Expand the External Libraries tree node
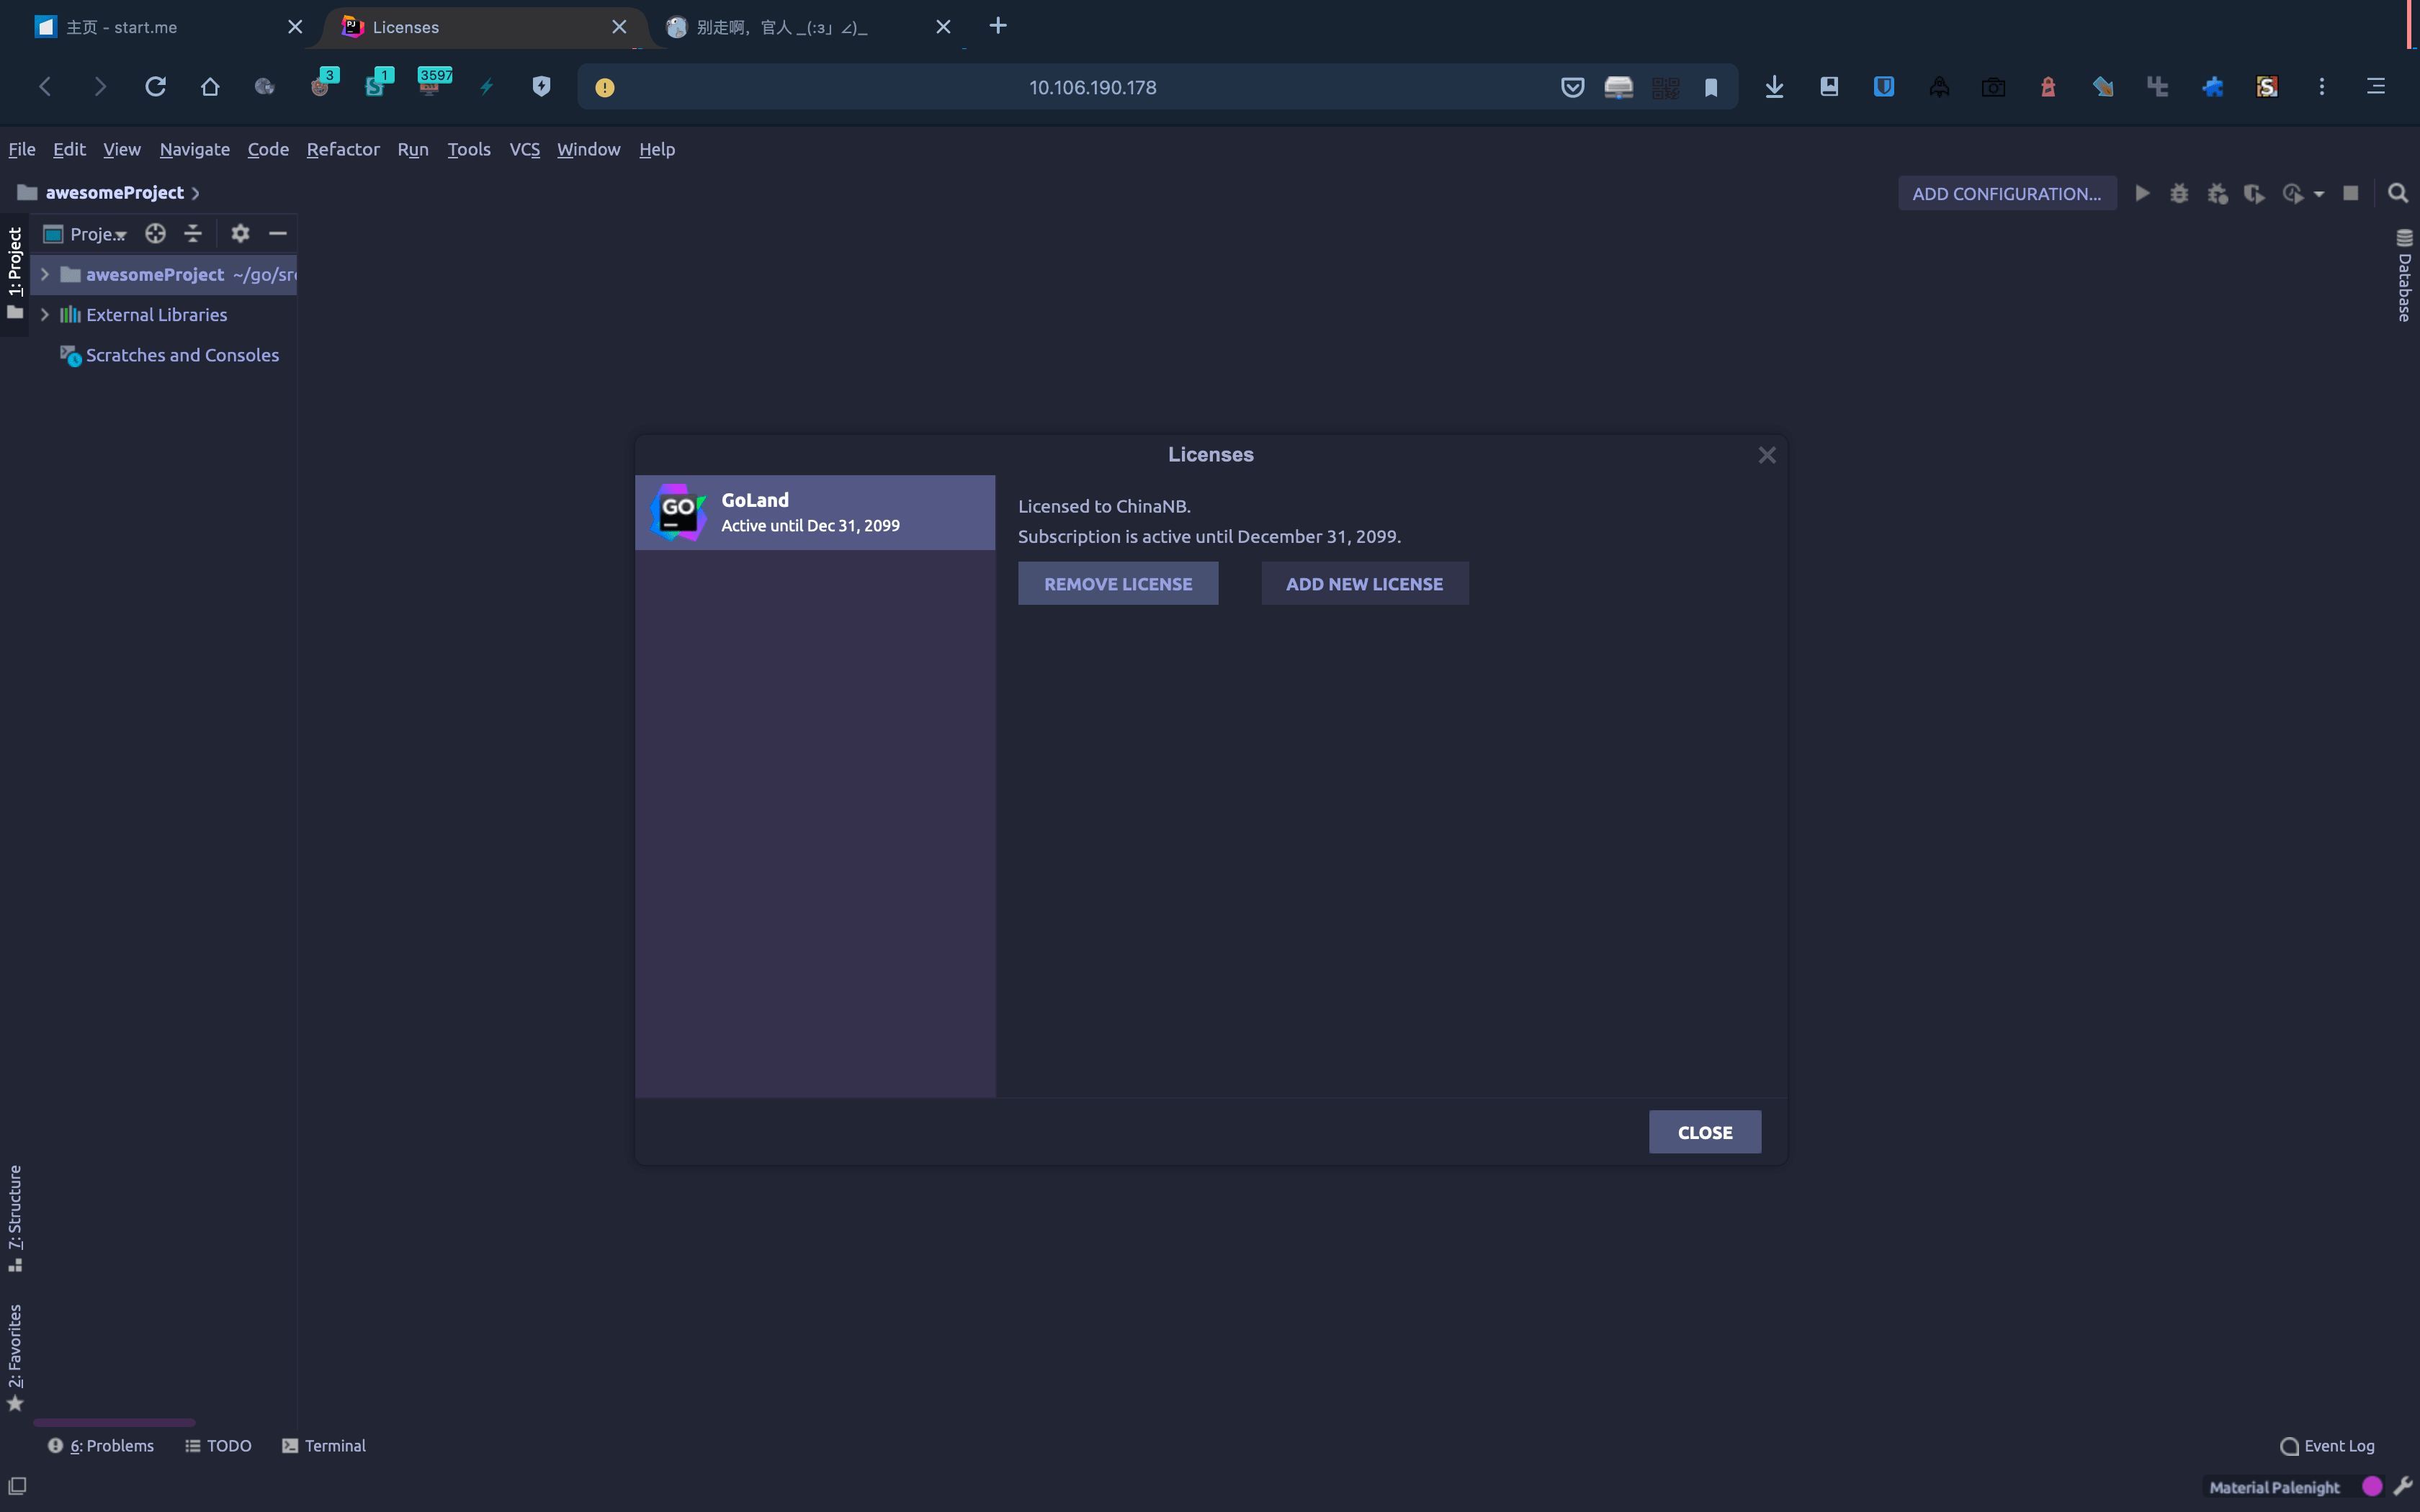This screenshot has height=1512, width=2420. tap(44, 314)
